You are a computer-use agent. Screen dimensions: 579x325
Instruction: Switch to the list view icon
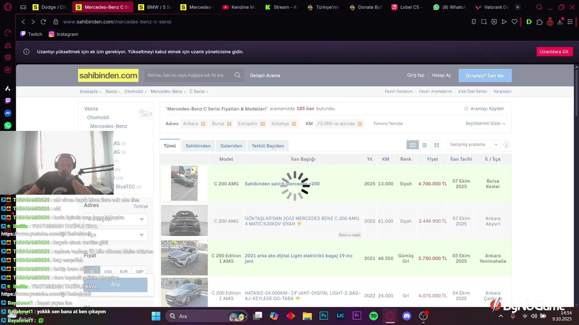coord(424,145)
